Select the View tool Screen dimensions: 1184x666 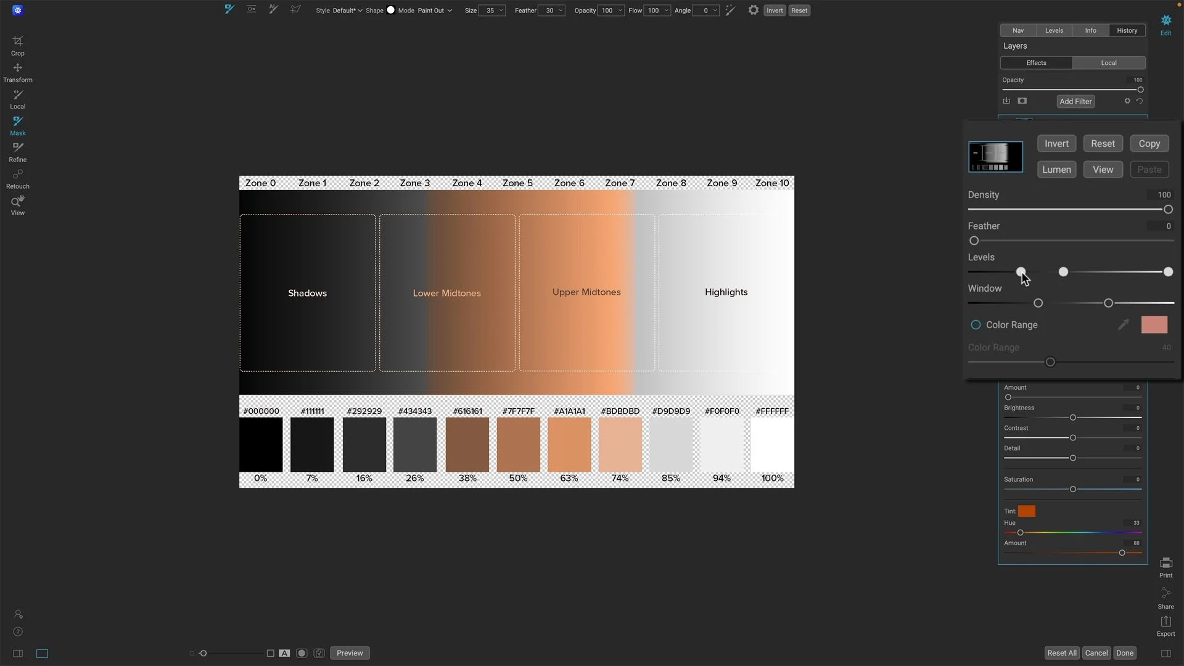[x=17, y=205]
